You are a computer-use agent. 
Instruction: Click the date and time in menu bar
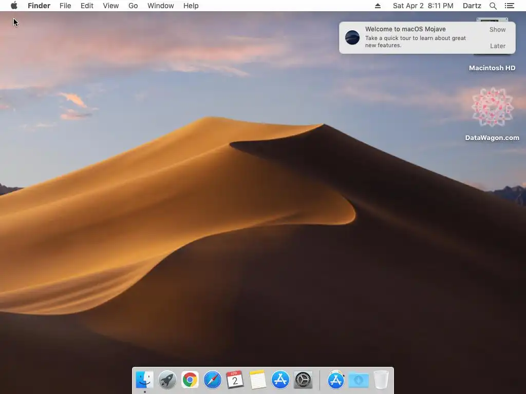click(423, 6)
